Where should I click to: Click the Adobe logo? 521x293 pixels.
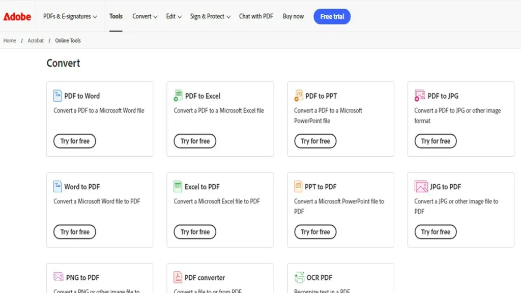(17, 17)
